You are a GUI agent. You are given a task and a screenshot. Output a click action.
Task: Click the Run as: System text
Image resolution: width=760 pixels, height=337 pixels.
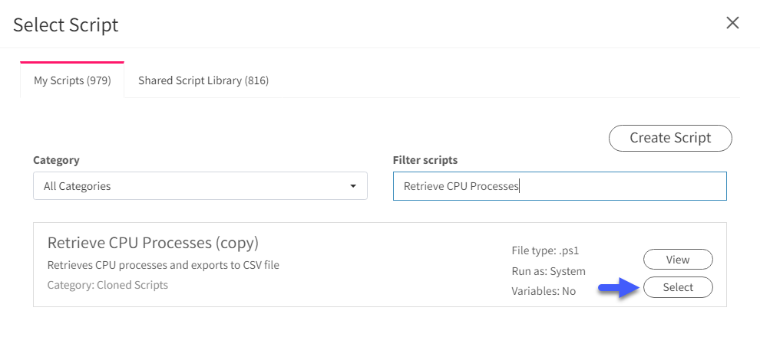(x=548, y=271)
